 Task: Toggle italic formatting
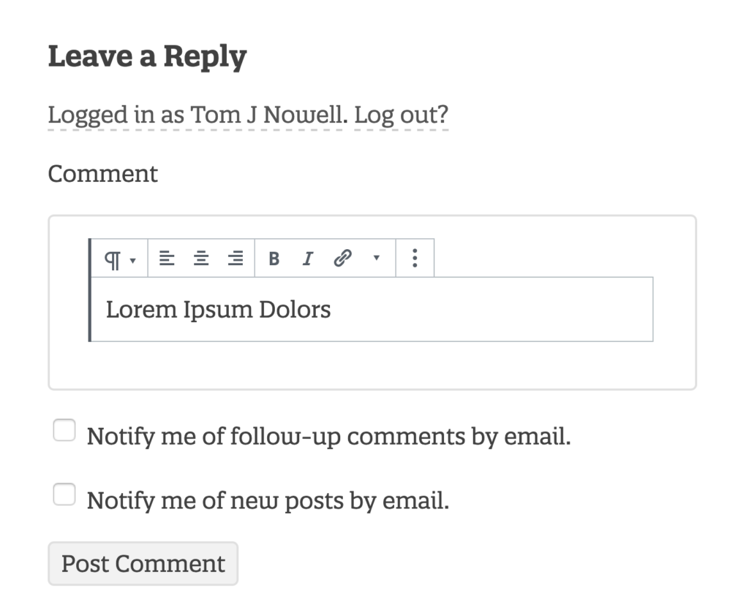pos(308,259)
